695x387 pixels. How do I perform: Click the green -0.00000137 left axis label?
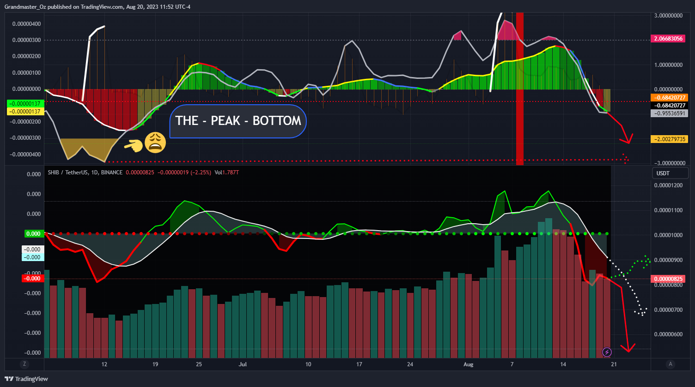tap(26, 104)
